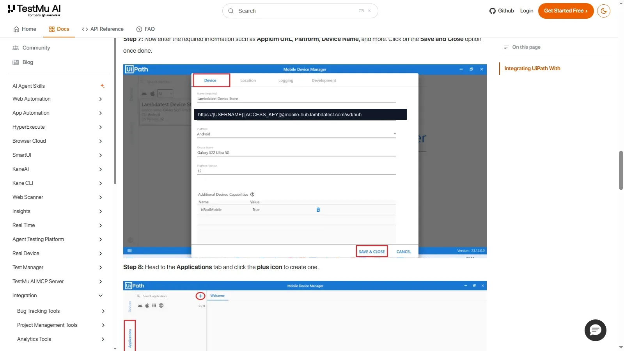Open the Github link
Screen dimensions: 624x351
(x=502, y=11)
